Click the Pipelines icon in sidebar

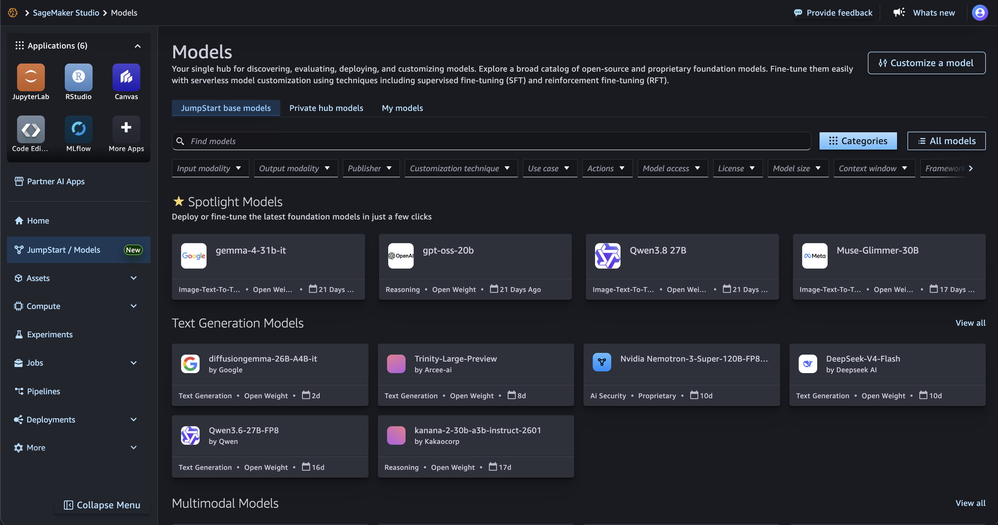tap(19, 391)
